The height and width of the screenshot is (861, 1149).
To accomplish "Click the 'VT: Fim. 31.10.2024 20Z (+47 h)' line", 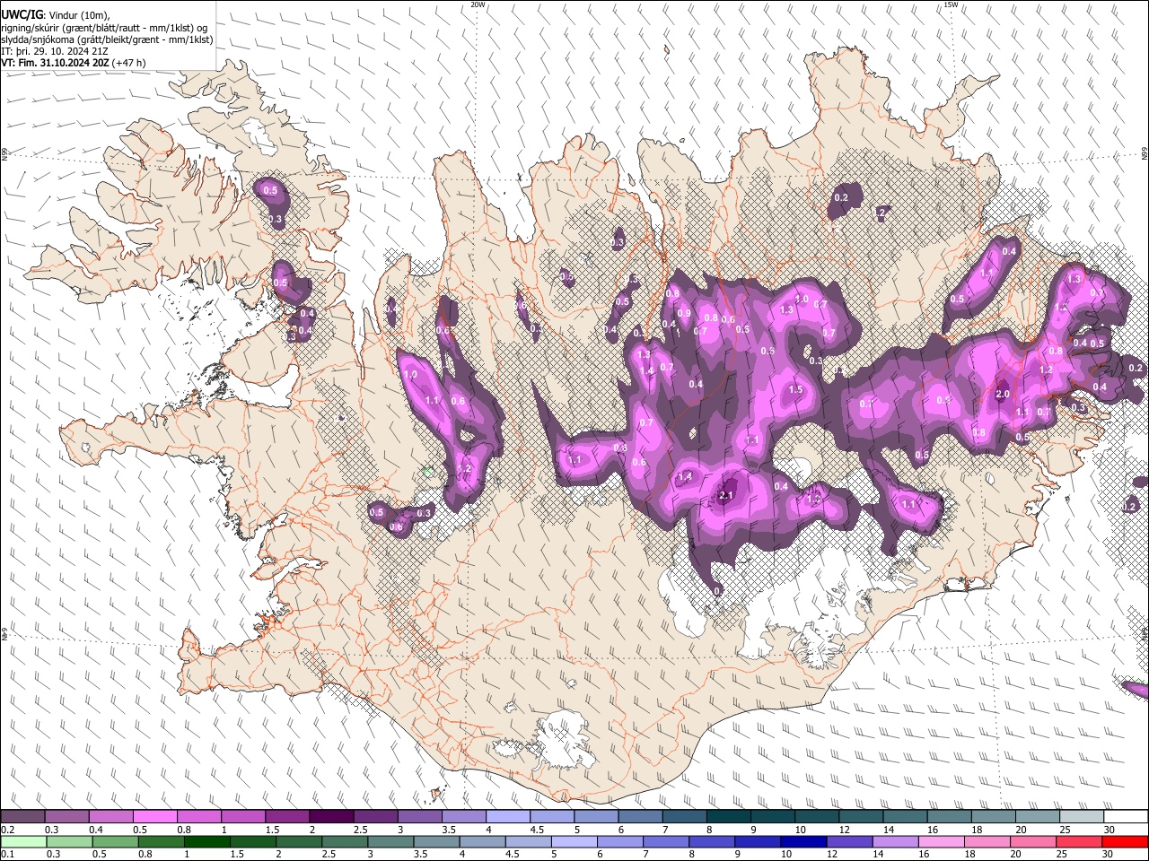I will coord(74,63).
